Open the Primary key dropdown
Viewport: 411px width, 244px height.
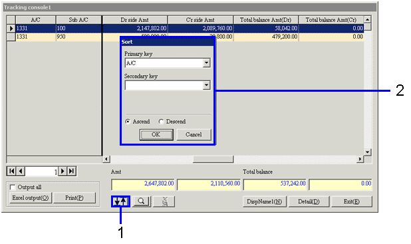pos(207,63)
